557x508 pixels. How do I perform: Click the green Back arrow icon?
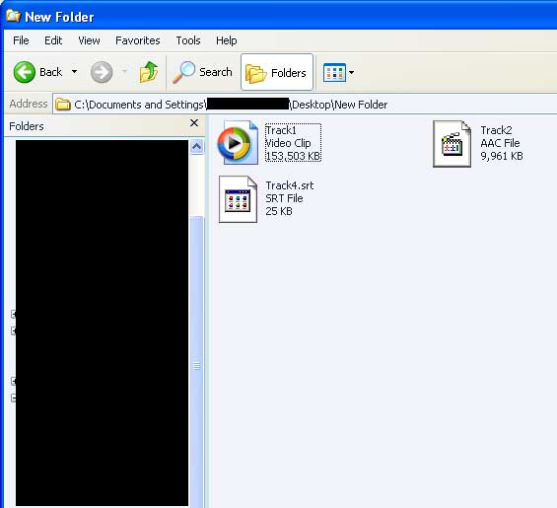point(25,72)
